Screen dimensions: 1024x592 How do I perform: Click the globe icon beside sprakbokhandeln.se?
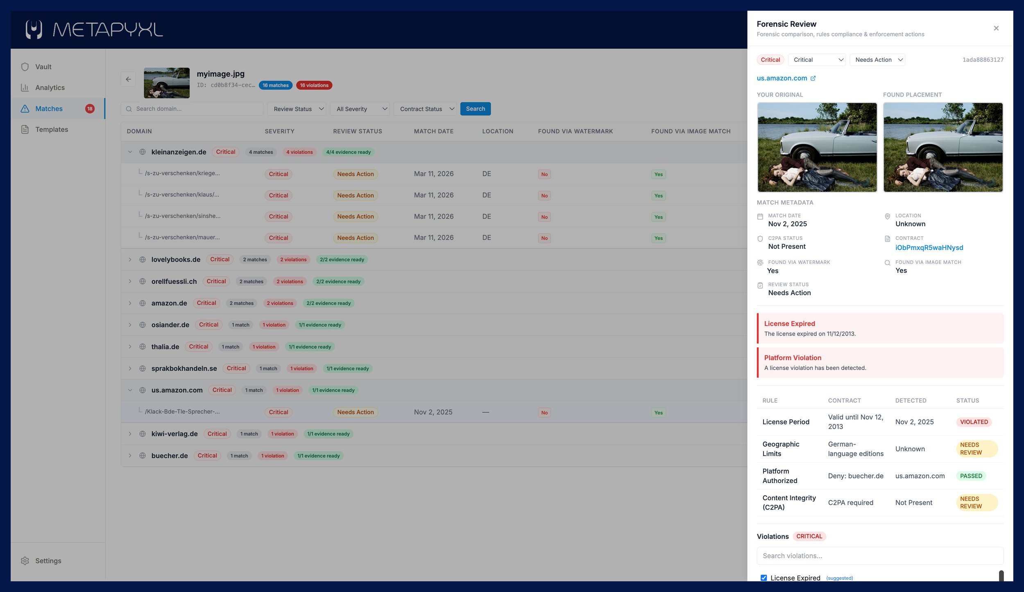point(143,368)
